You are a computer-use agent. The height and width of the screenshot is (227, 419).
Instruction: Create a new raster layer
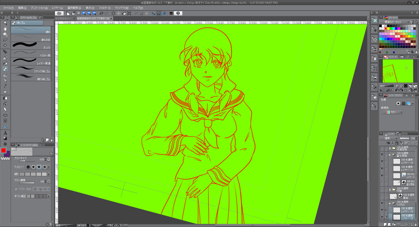[385, 224]
